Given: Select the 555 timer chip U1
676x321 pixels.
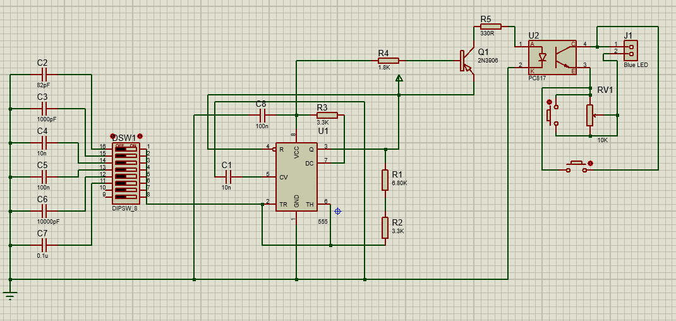Looking at the screenshot, I should 296,178.
